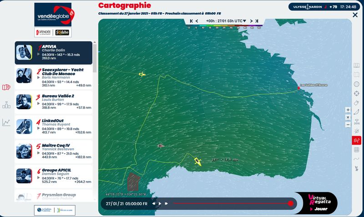Select the Seaexplorer Boris Herrmann ranking card
This screenshot has height=217, width=364.
[x=54, y=77]
